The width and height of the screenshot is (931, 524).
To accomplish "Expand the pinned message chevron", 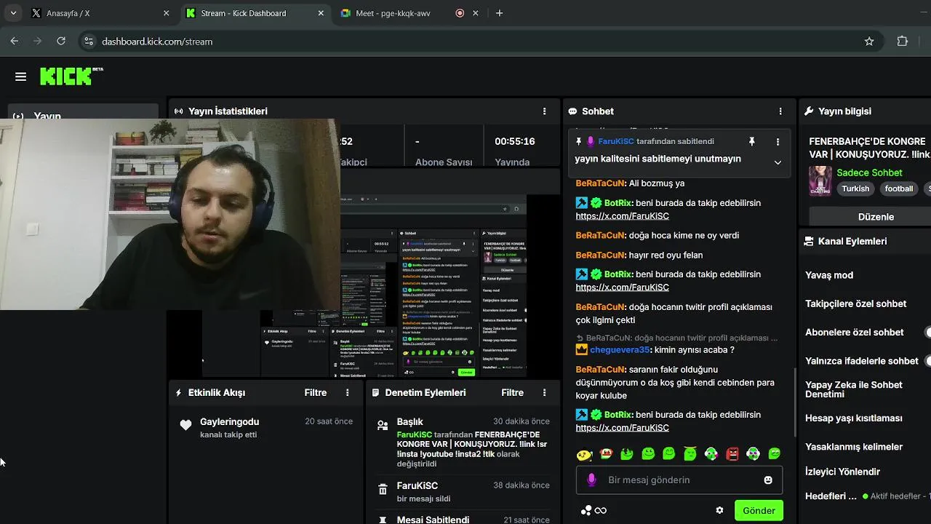I will [x=778, y=162].
